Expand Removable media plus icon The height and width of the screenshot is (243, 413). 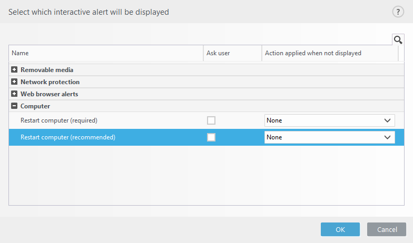(14, 69)
